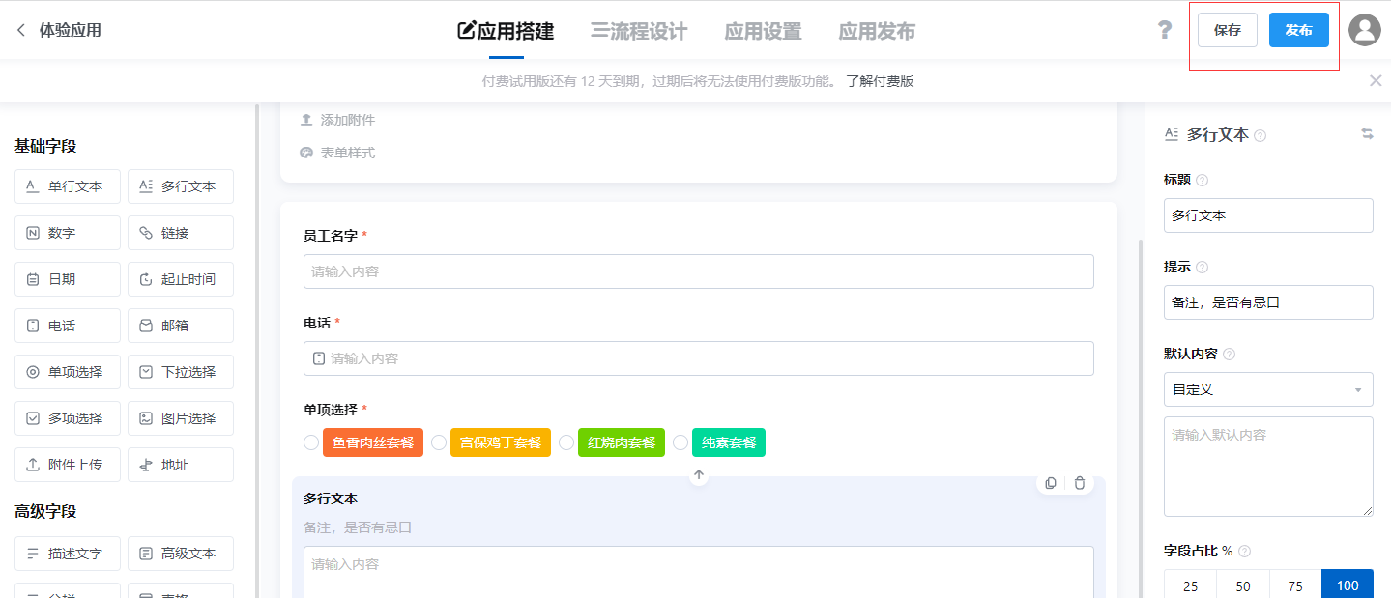Open the 默认内容 自定义 dropdown
Viewport: 1391px width, 598px height.
point(1267,389)
